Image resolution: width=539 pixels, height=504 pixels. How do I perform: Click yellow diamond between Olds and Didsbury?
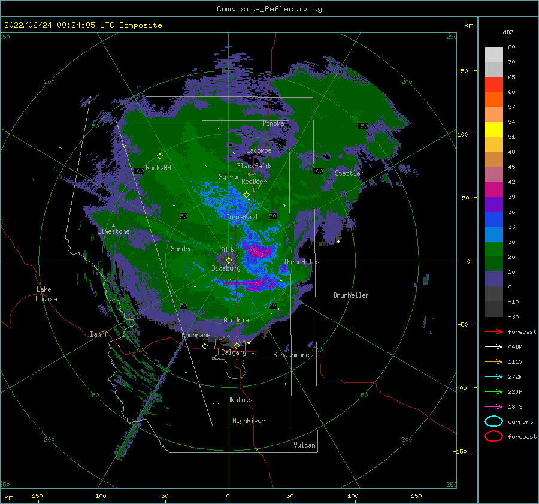(229, 261)
